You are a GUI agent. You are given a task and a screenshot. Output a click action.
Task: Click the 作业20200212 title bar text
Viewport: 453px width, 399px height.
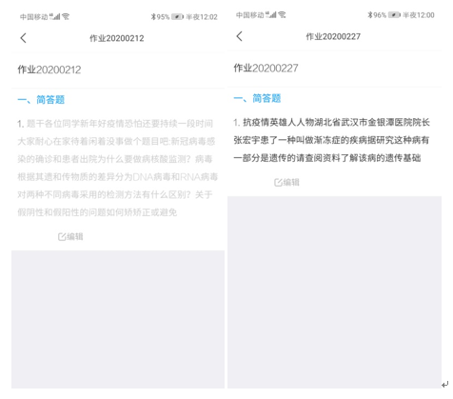tap(117, 38)
